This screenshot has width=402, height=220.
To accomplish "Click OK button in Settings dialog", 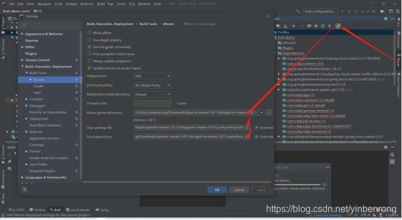I will click(217, 190).
